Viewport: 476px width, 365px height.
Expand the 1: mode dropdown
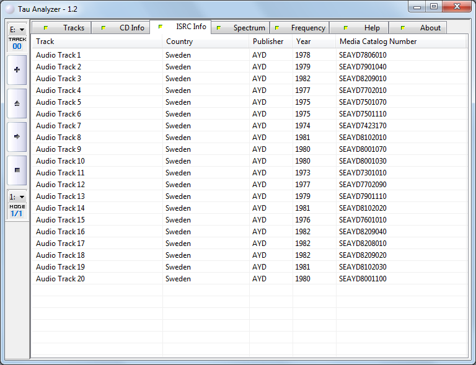pyautogui.click(x=17, y=196)
